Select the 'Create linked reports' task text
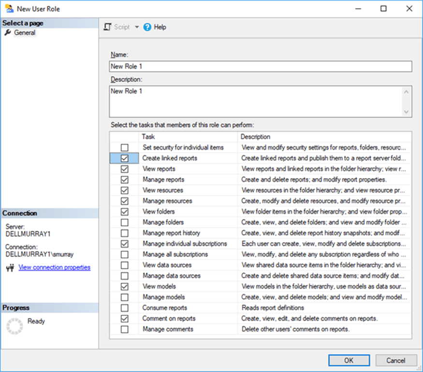This screenshot has height=372, width=423. [x=170, y=158]
